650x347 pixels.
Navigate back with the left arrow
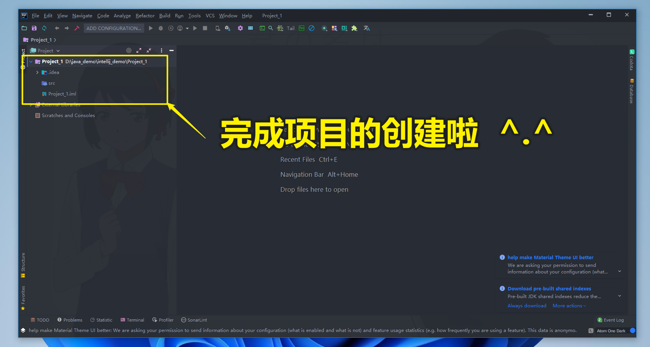(57, 28)
